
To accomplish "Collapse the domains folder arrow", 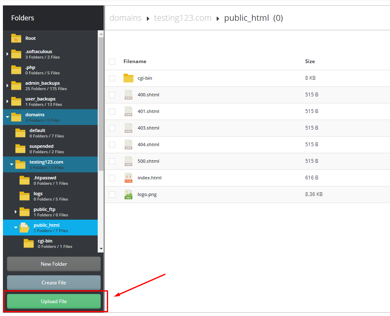I will 7,117.
